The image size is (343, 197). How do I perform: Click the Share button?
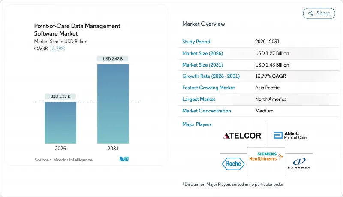(319, 13)
